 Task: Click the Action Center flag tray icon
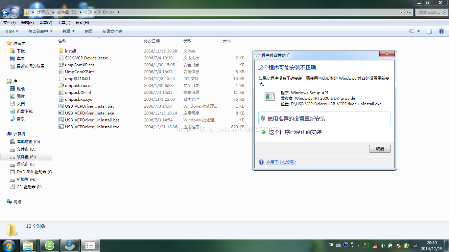pos(398,245)
